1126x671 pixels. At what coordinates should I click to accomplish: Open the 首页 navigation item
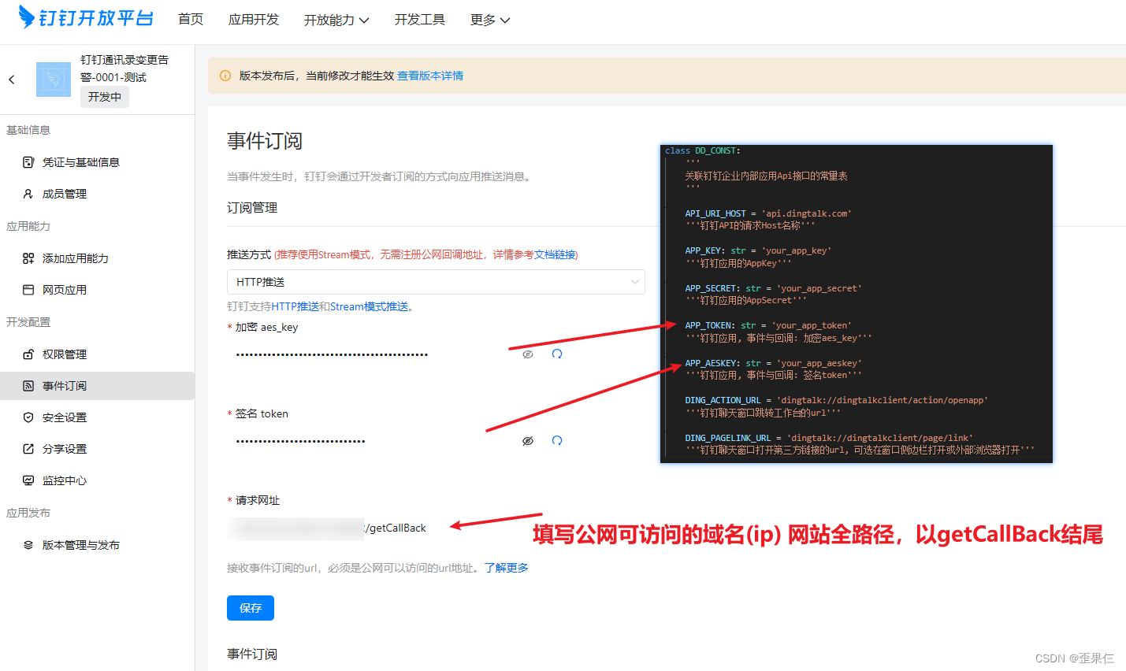click(191, 20)
